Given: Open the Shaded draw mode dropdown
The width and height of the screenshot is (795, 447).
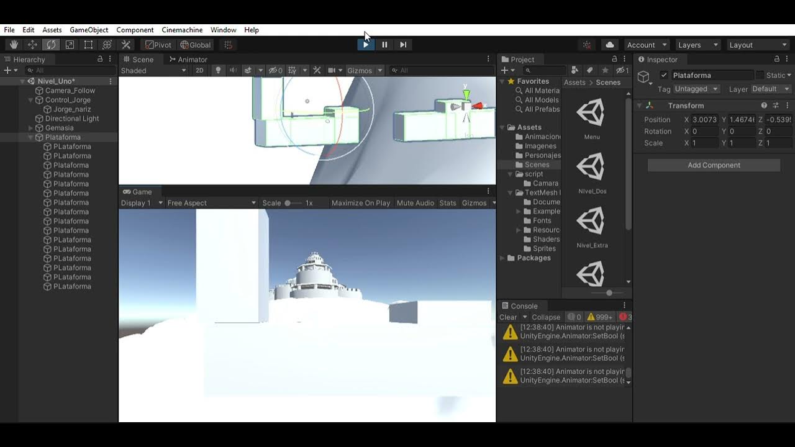Looking at the screenshot, I should pos(153,70).
